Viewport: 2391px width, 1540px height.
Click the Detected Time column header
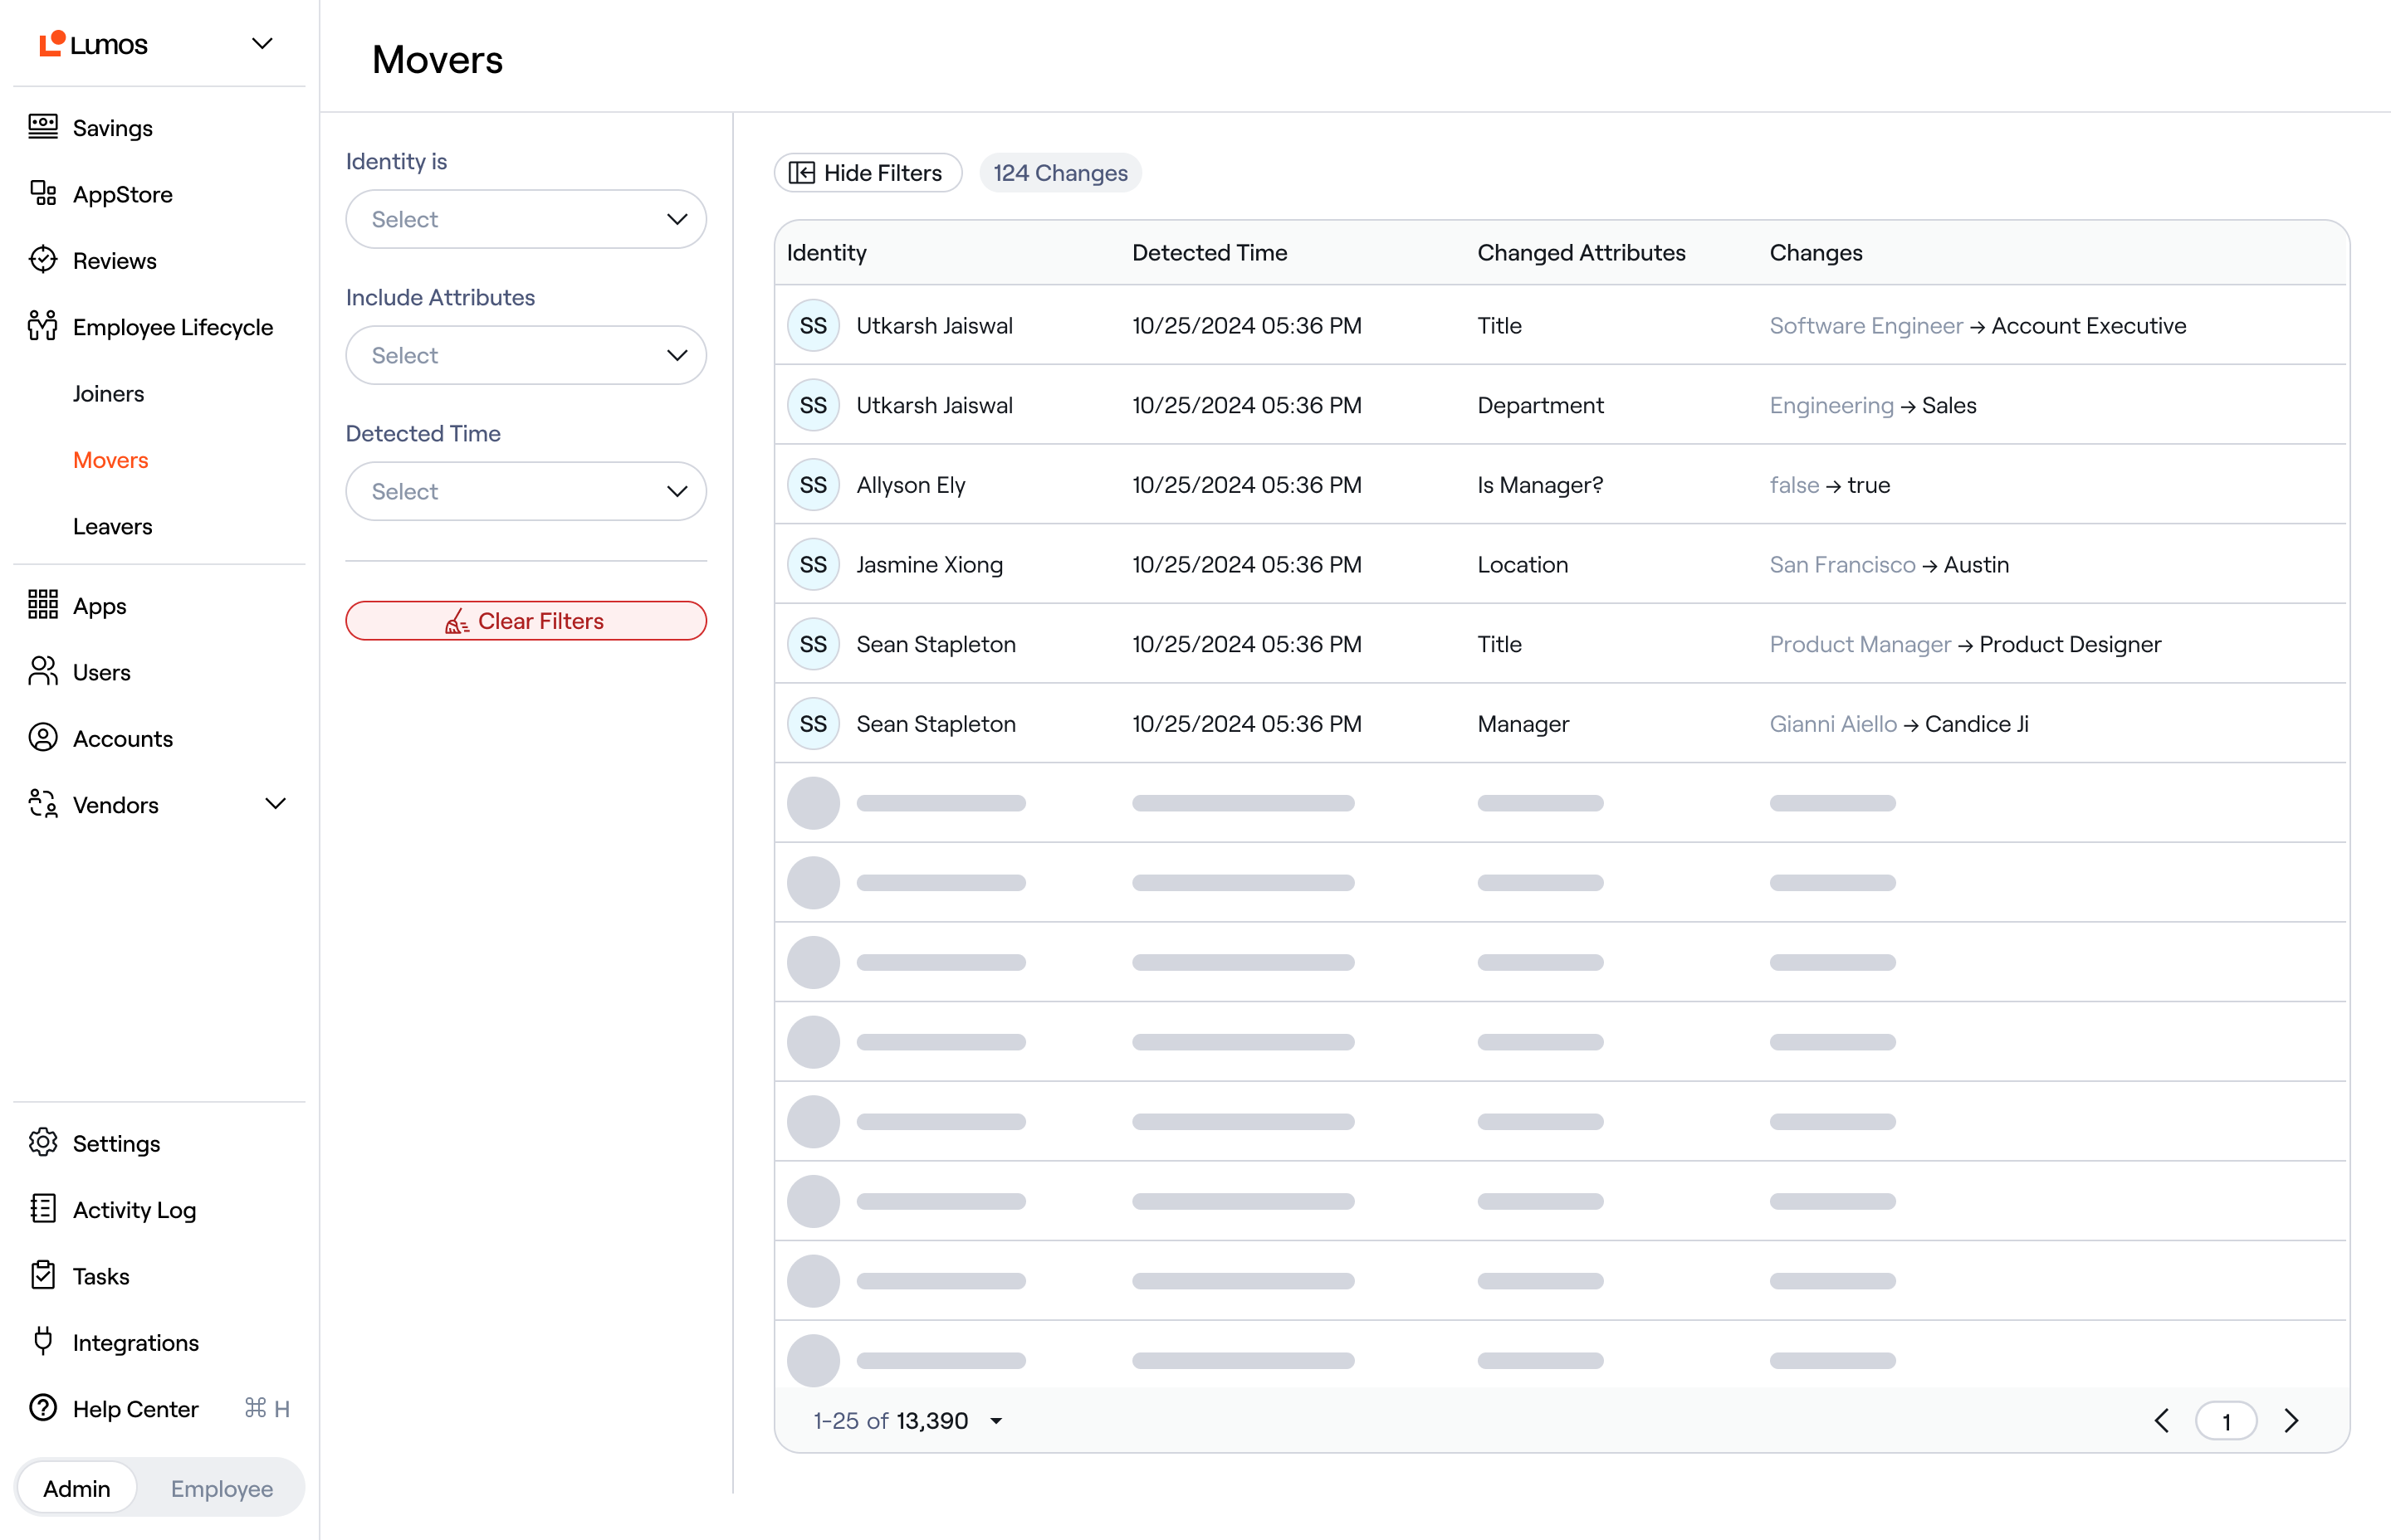point(1210,252)
